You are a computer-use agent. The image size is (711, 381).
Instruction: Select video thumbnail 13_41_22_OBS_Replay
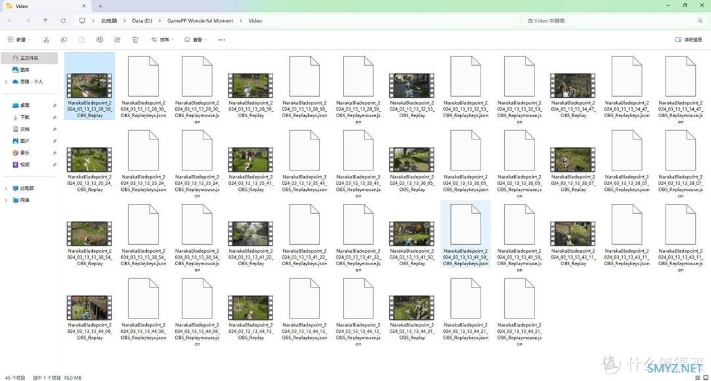pyautogui.click(x=250, y=234)
